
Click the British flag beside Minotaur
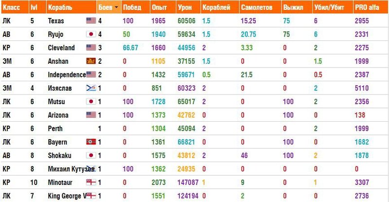[91, 182]
